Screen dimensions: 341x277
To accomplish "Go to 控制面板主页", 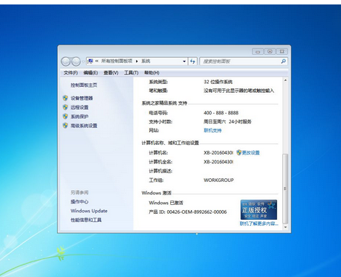I will pos(84,85).
